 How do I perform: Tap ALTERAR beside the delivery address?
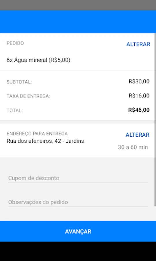138,135
